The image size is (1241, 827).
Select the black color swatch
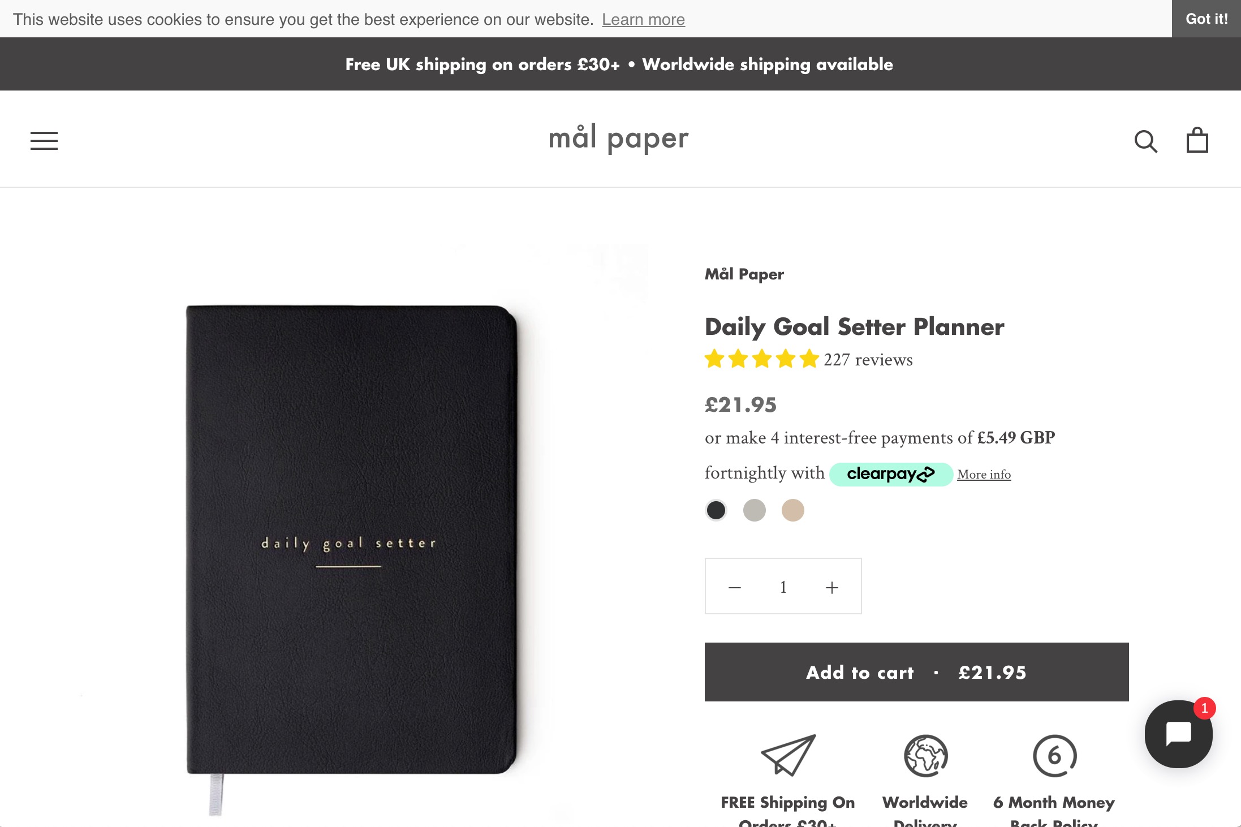(716, 510)
